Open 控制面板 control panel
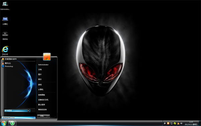 point(42,95)
